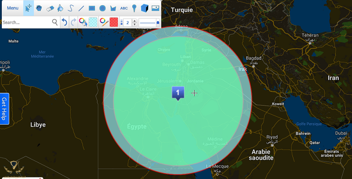This screenshot has width=352, height=179.
Task: Select the eraser tool
Action: click(49, 8)
